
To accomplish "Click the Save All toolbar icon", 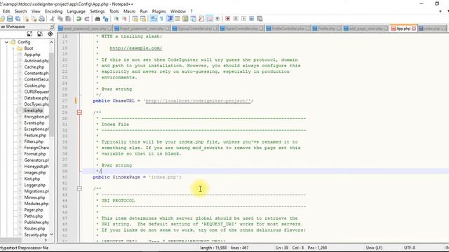I will pyautogui.click(x=18, y=19).
